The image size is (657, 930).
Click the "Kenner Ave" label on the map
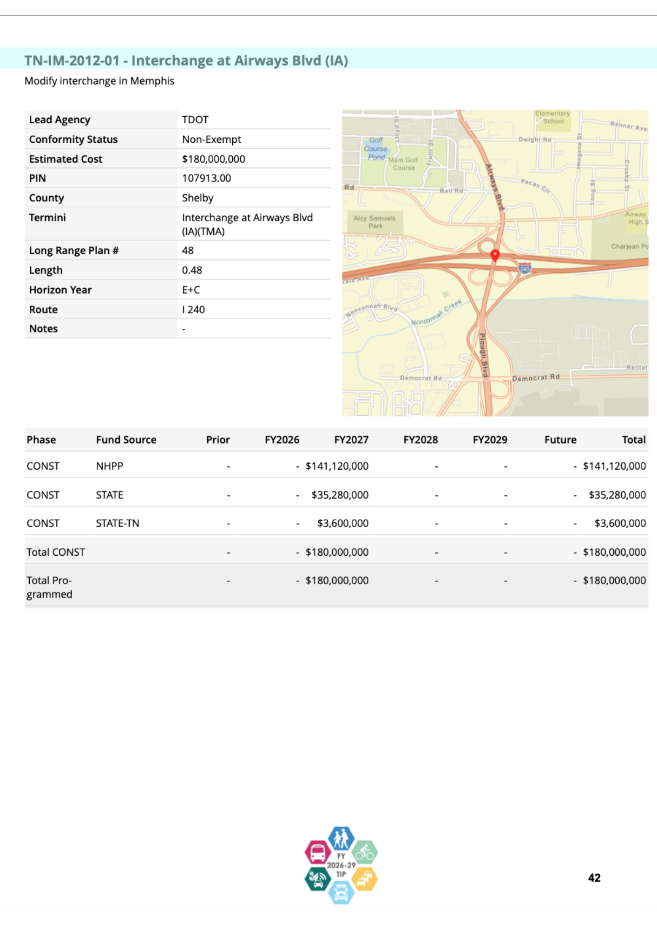pyautogui.click(x=629, y=126)
